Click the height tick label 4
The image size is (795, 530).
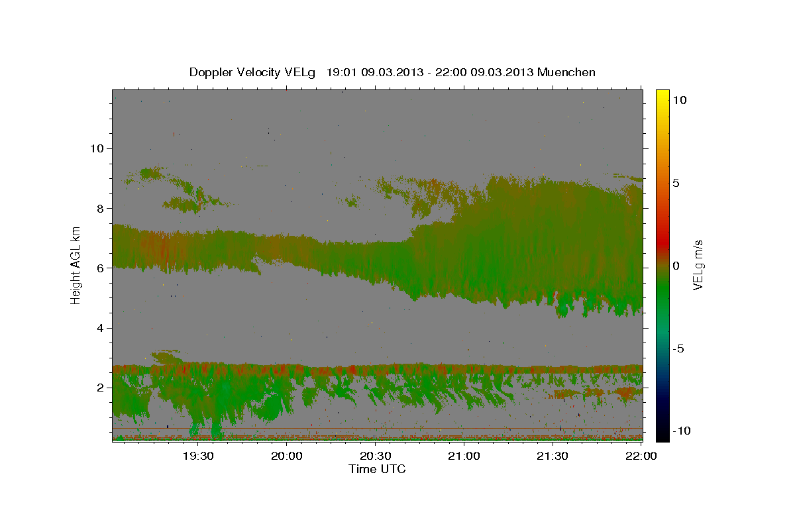point(99,328)
